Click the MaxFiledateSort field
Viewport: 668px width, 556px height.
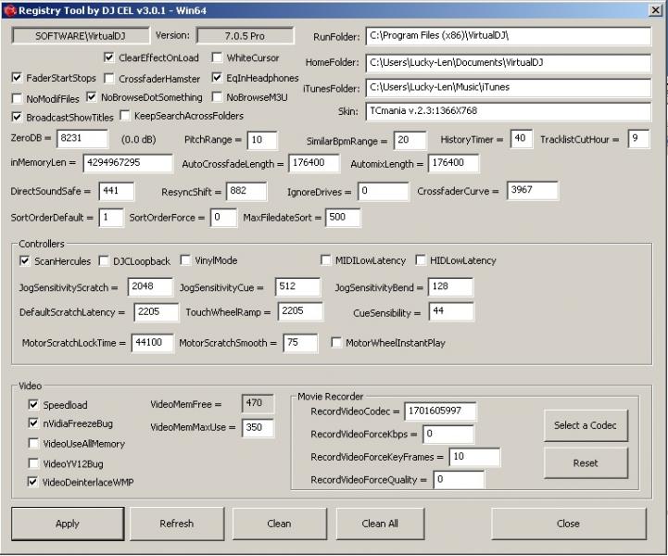[x=343, y=218]
